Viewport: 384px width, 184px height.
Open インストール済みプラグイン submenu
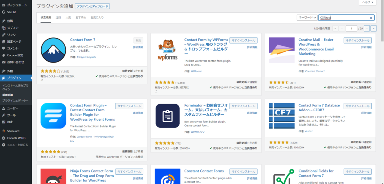coord(15,87)
